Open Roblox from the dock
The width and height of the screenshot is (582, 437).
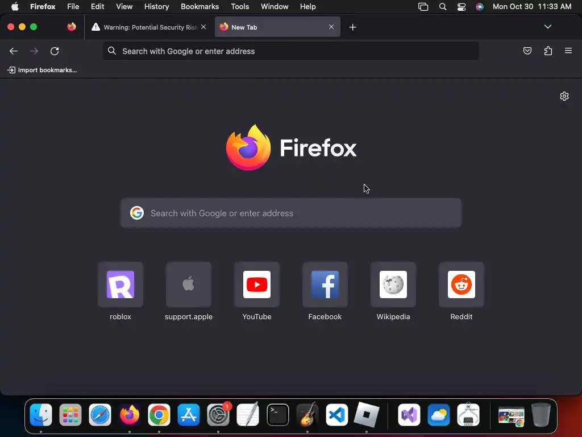pyautogui.click(x=367, y=414)
